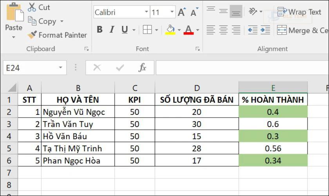This screenshot has width=329, height=196.
Task: Click green cell with value 0.34
Action: click(x=273, y=160)
